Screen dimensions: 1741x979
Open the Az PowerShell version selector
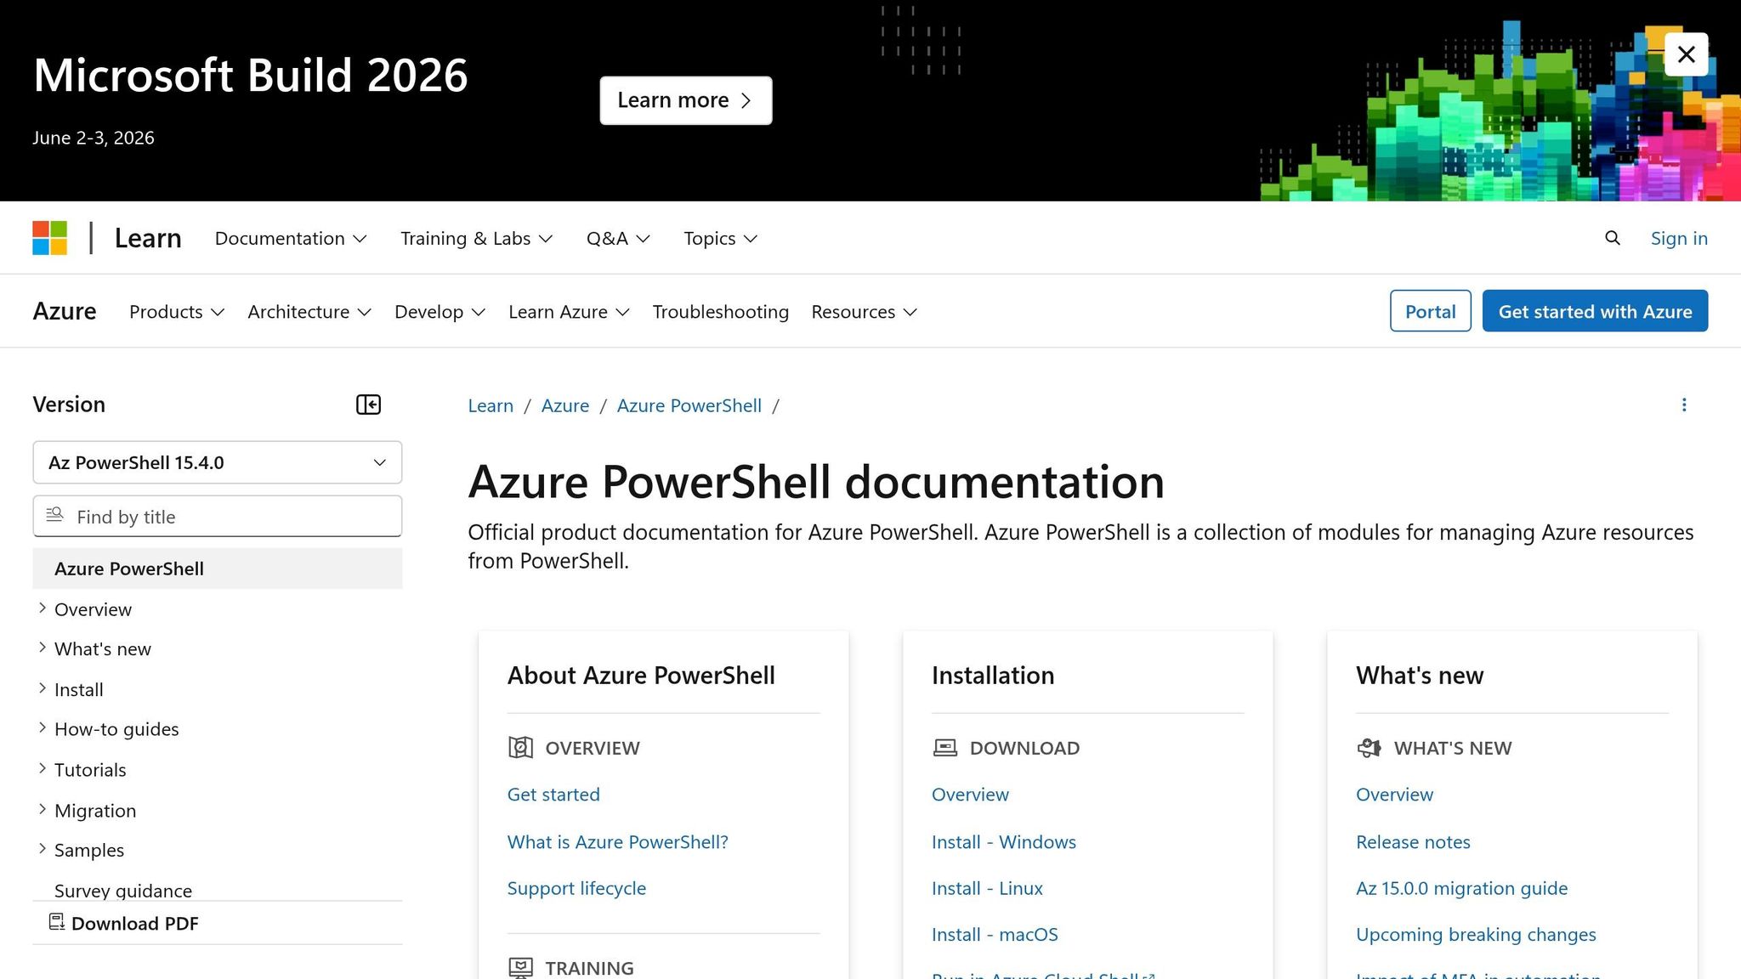point(217,462)
